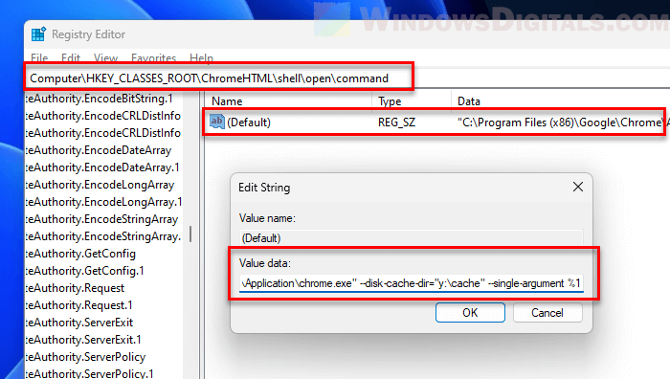
Task: Open the Help menu
Action: [x=201, y=57]
